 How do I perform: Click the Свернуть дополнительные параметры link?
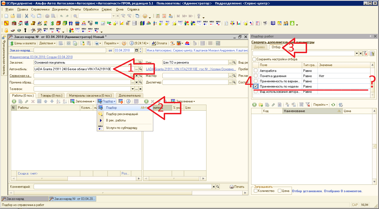(x=283, y=42)
